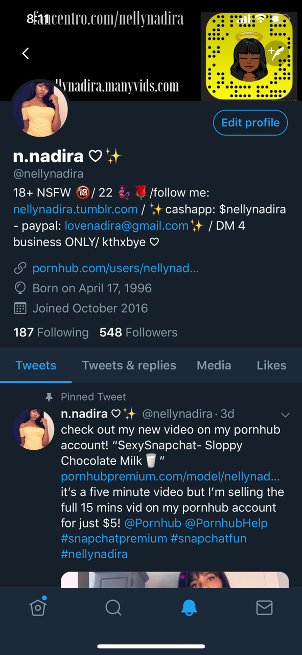This screenshot has width=302, height=655.
Task: Tap the calendar icon next to Joined date
Action: [20, 308]
